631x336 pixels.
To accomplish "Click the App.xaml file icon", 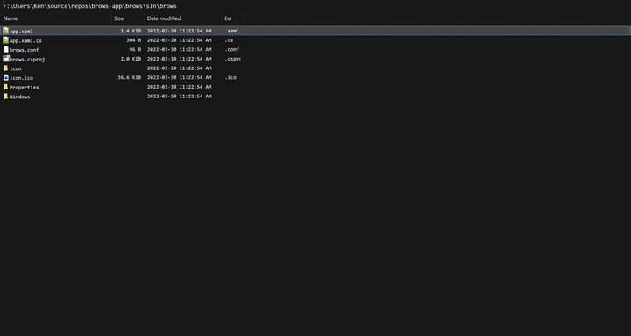I will (x=5, y=31).
